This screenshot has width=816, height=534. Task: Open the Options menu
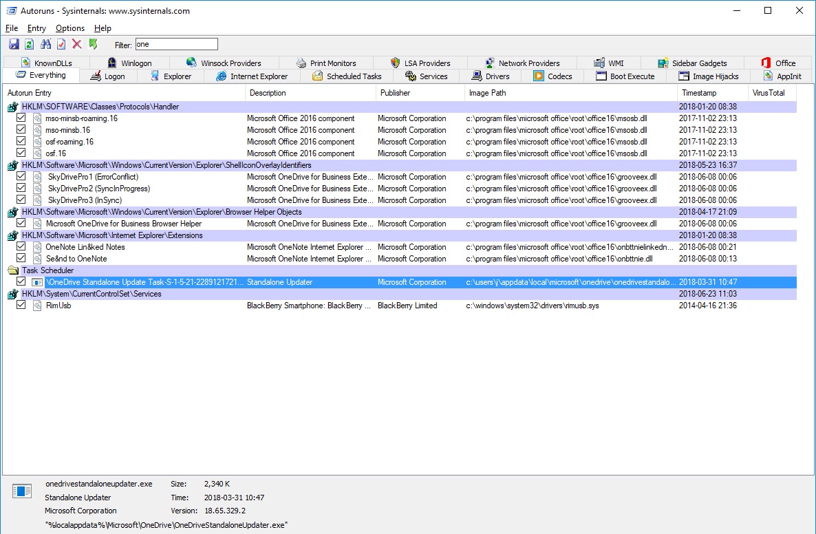coord(69,28)
